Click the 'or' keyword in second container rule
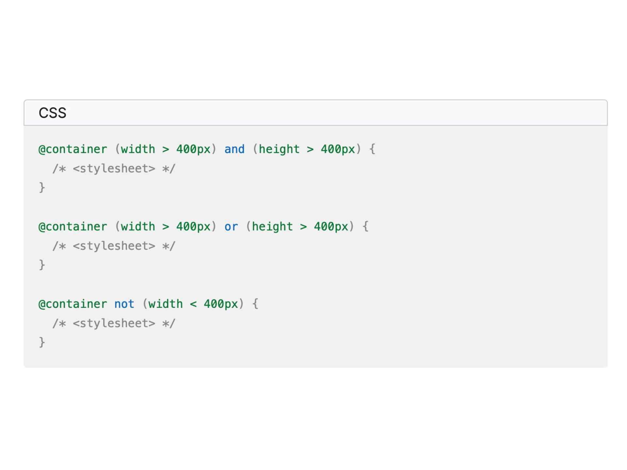The height and width of the screenshot is (470, 627). pyautogui.click(x=231, y=227)
